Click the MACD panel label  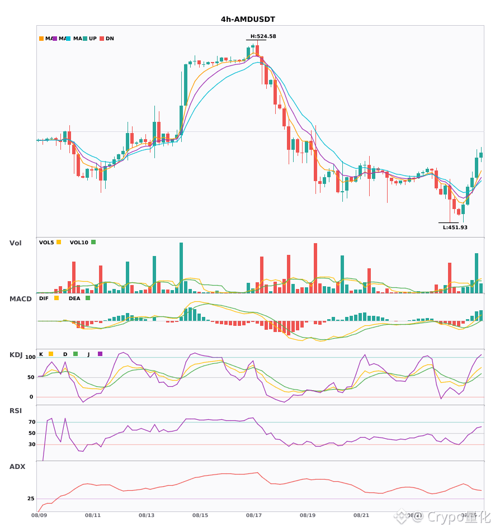[x=20, y=299]
